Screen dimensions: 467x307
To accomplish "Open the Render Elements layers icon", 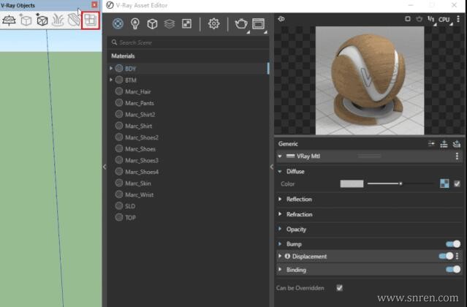I will pyautogui.click(x=170, y=23).
